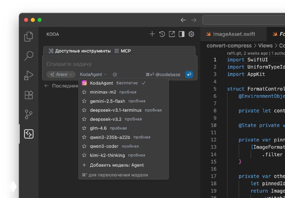Click the left arrow beside Последняя
Image resolution: width=285 pixels, height=198 pixels.
tap(47, 86)
